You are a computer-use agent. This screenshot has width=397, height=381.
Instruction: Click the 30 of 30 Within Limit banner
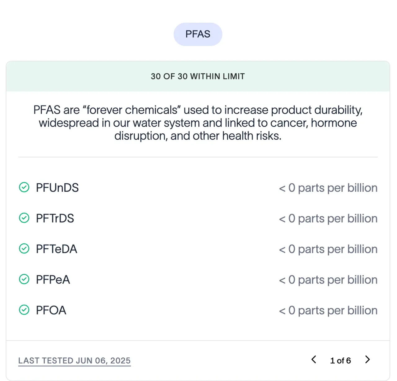tap(198, 76)
